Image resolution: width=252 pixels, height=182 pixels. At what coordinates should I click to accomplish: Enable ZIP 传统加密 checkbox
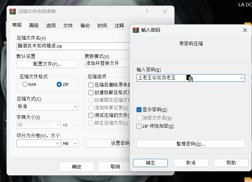[x=139, y=126]
